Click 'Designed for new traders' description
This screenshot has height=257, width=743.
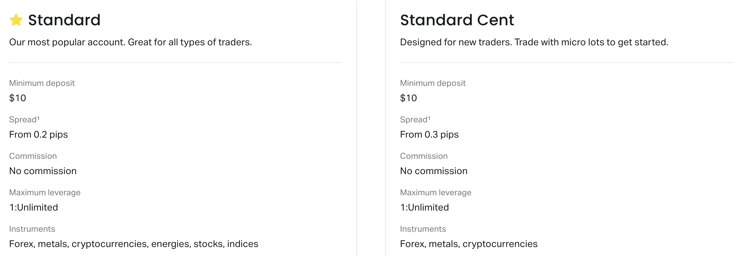click(534, 42)
